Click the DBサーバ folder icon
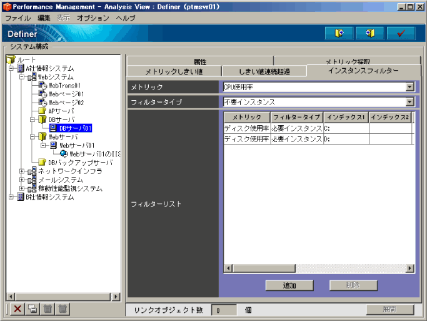 click(x=43, y=120)
